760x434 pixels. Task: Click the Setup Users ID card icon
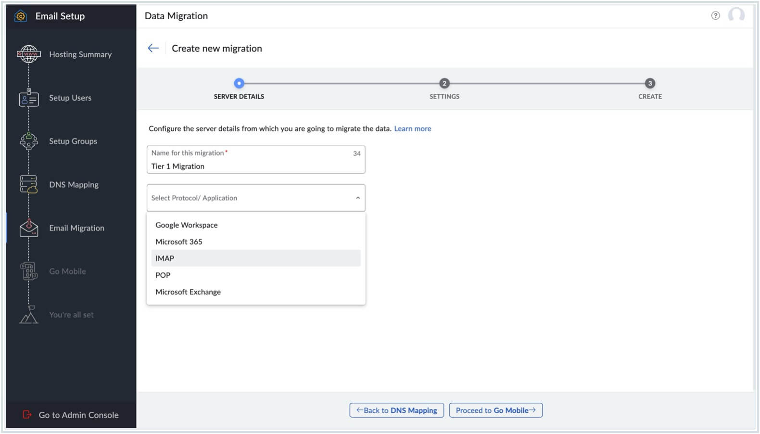point(28,98)
